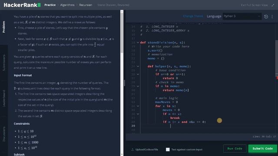Click the 'Line: 39 Col: 17' status text
This screenshot has width=278, height=156.
(x=265, y=136)
